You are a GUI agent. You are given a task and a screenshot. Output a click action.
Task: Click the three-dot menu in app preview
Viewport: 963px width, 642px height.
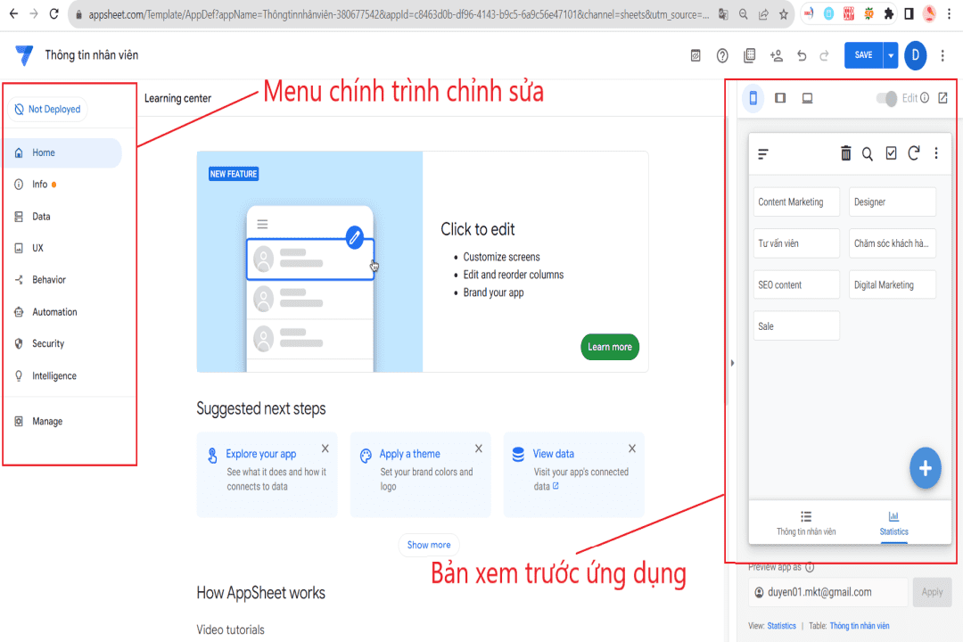point(936,153)
